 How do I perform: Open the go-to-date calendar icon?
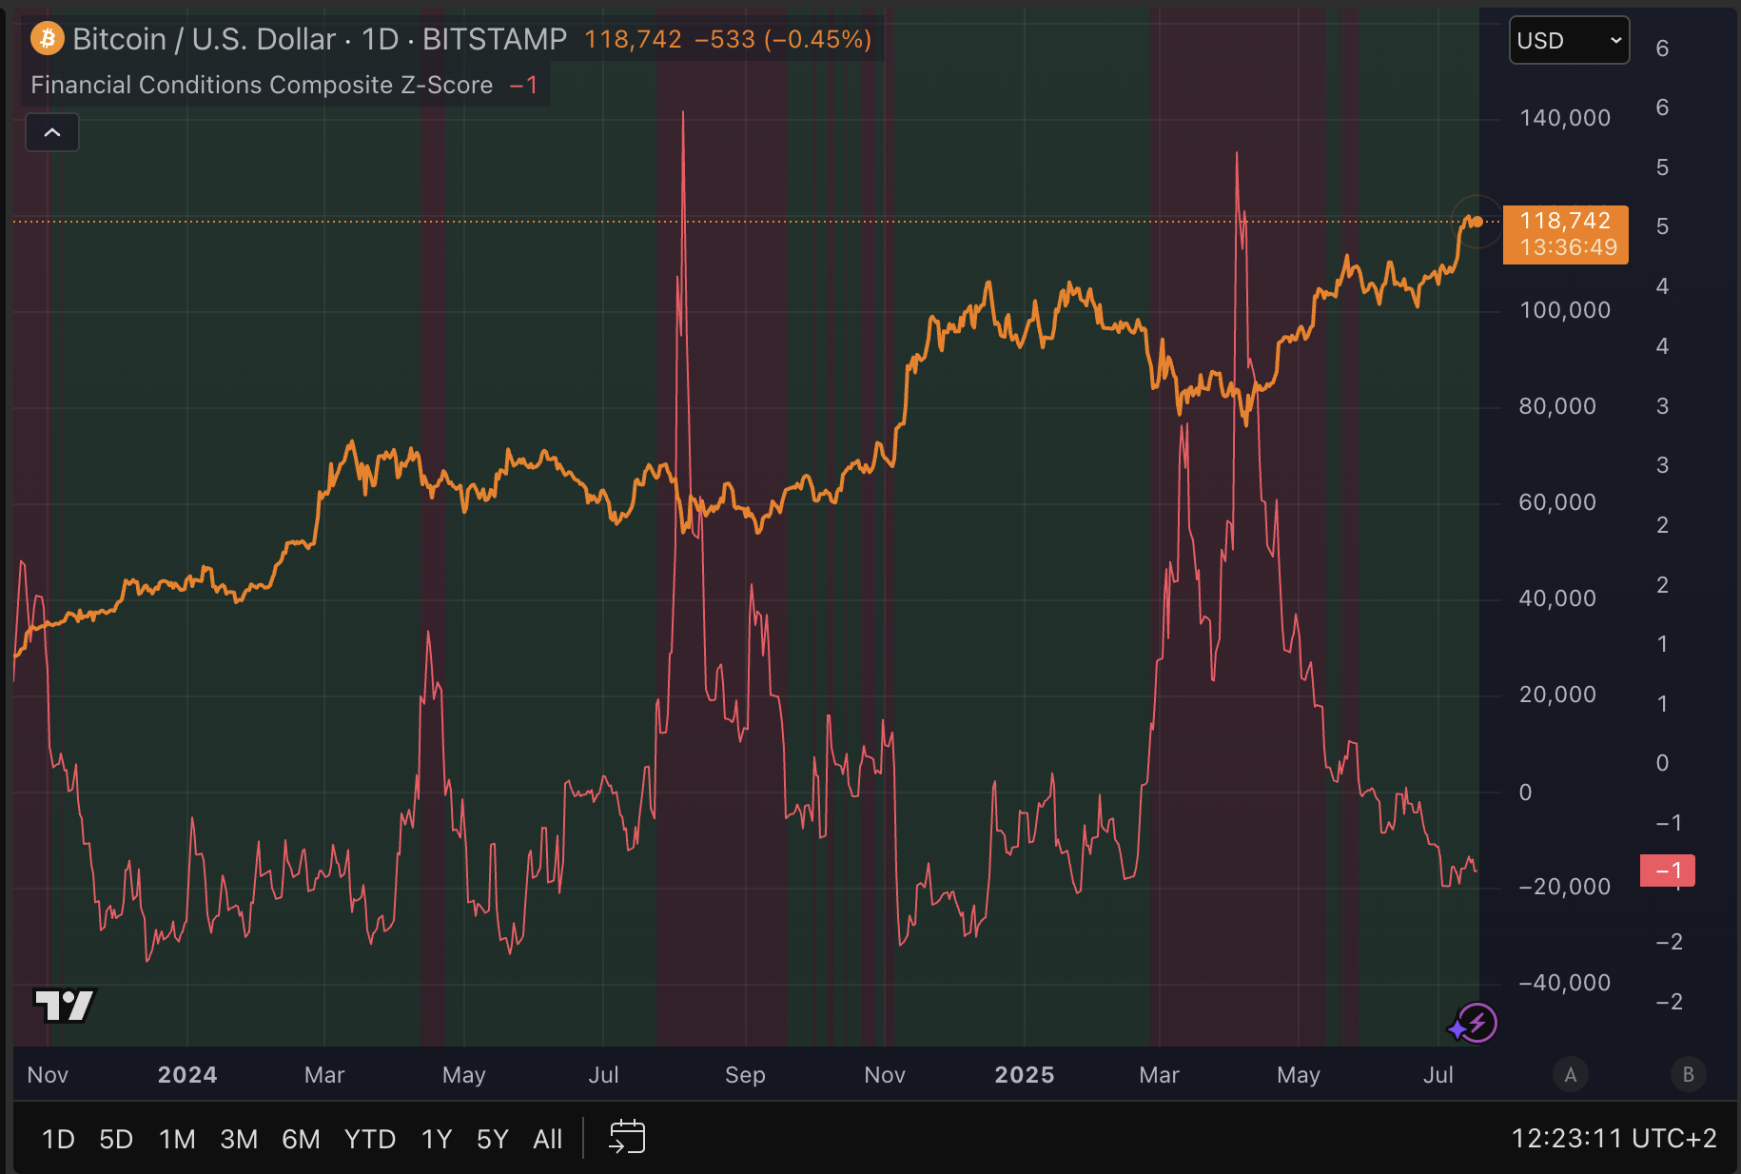(627, 1138)
